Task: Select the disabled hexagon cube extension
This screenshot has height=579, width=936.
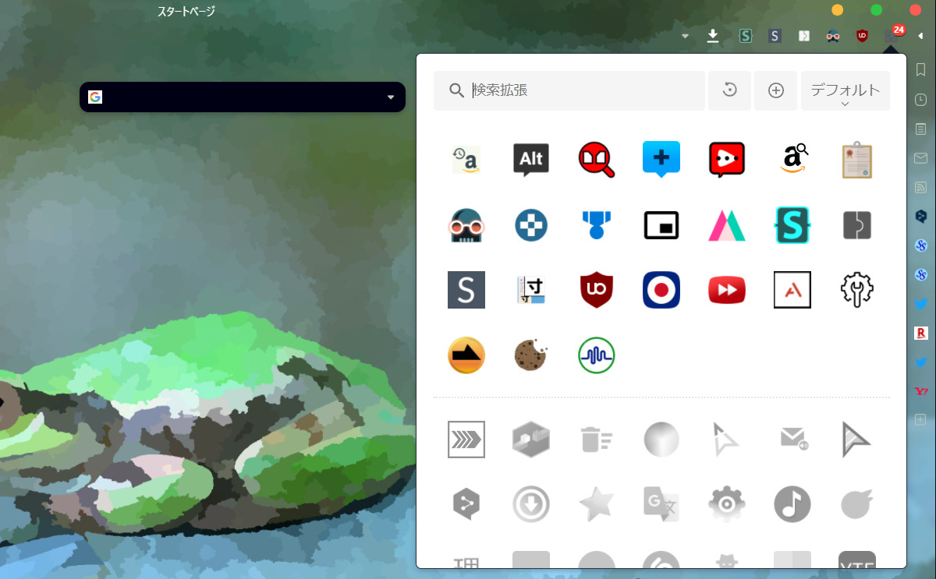Action: tap(531, 440)
